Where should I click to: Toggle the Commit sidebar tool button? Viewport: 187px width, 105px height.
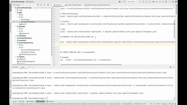click(x=11, y=16)
